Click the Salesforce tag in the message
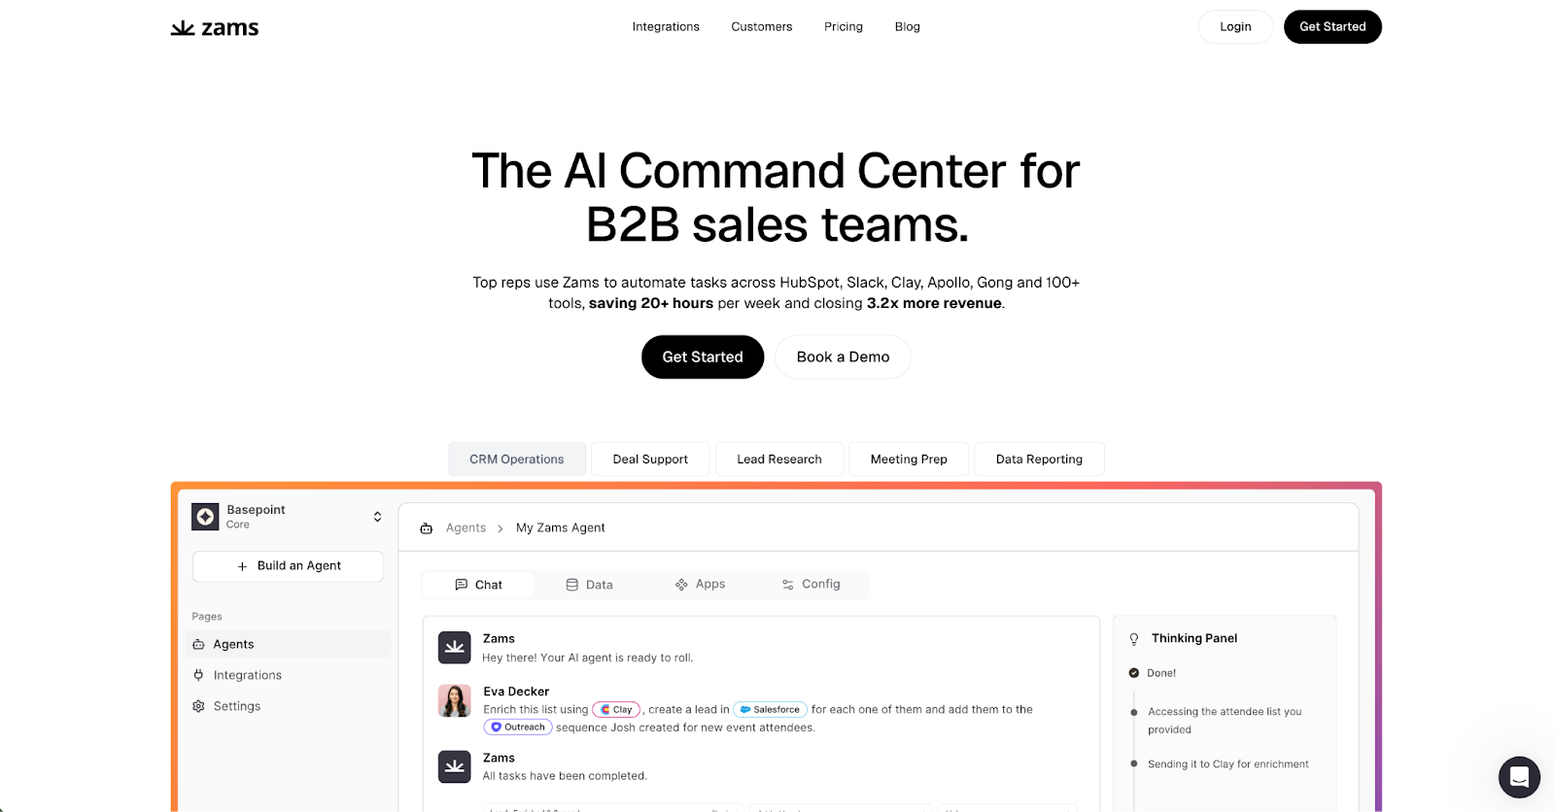Image resolution: width=1555 pixels, height=812 pixels. point(770,709)
